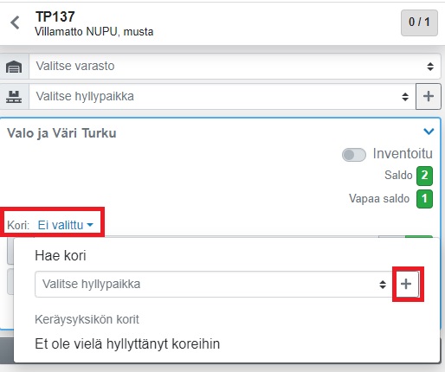Screen dimensions: 445x372
Task: Click the Villamatto NUPU, musta product name
Action: [x=94, y=31]
